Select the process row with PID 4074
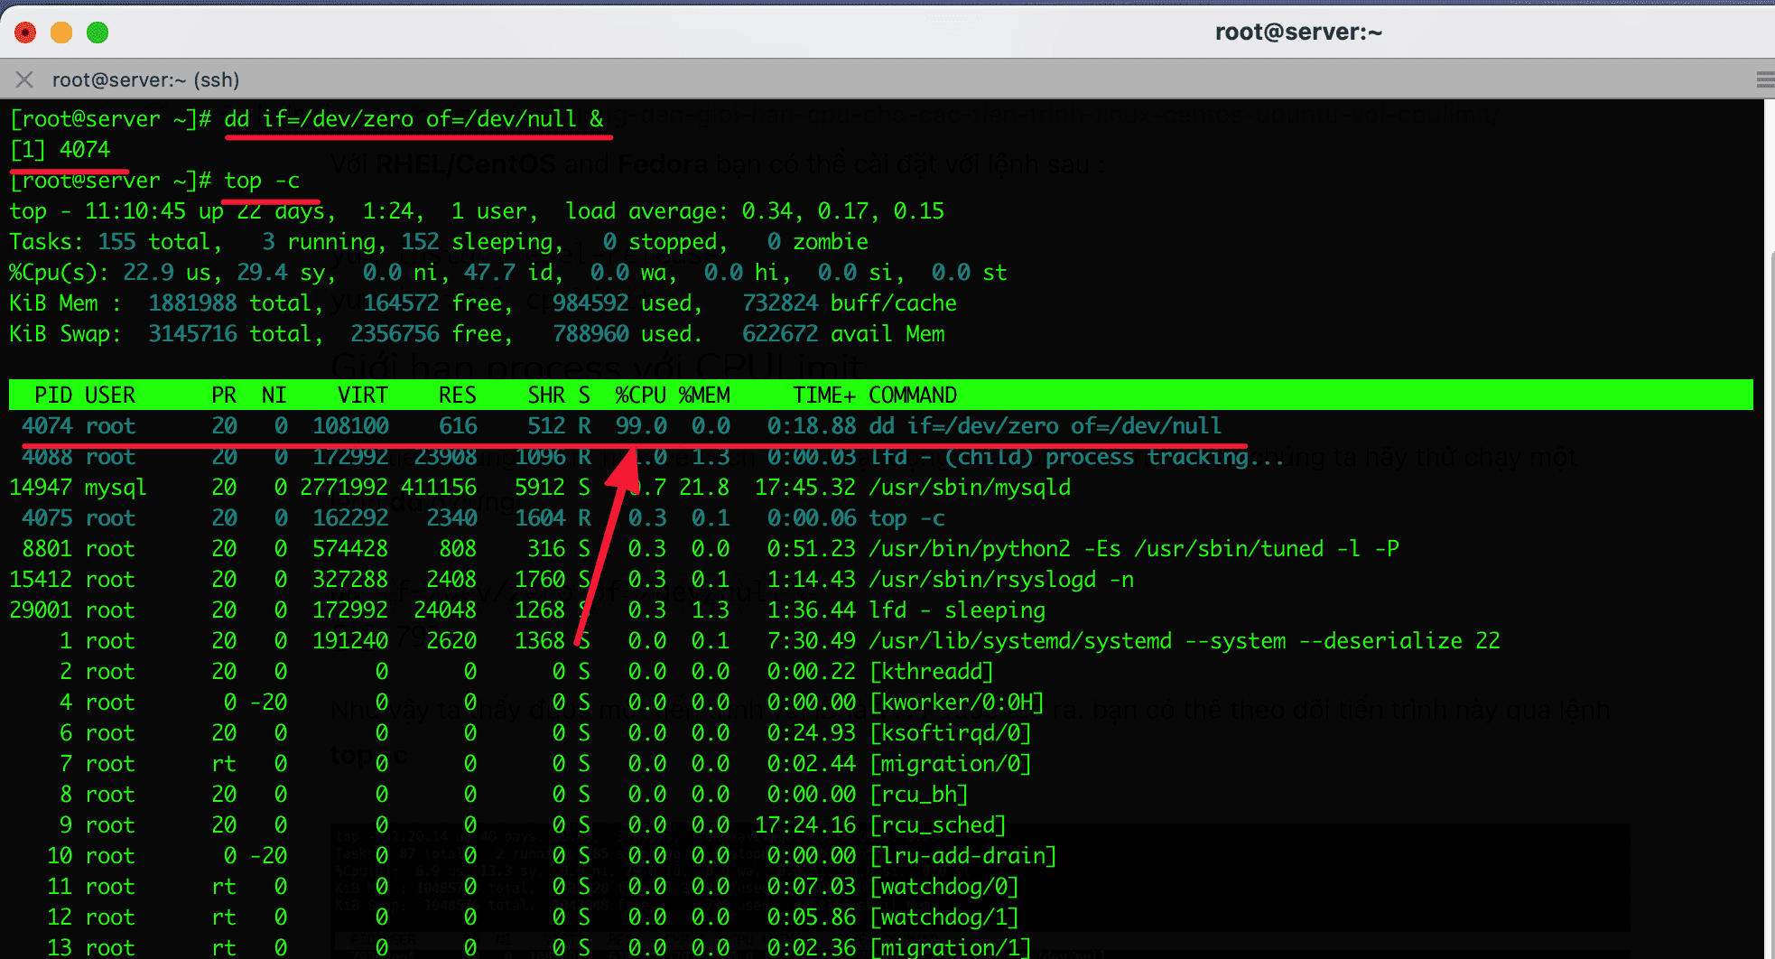The image size is (1775, 959). tap(361, 425)
